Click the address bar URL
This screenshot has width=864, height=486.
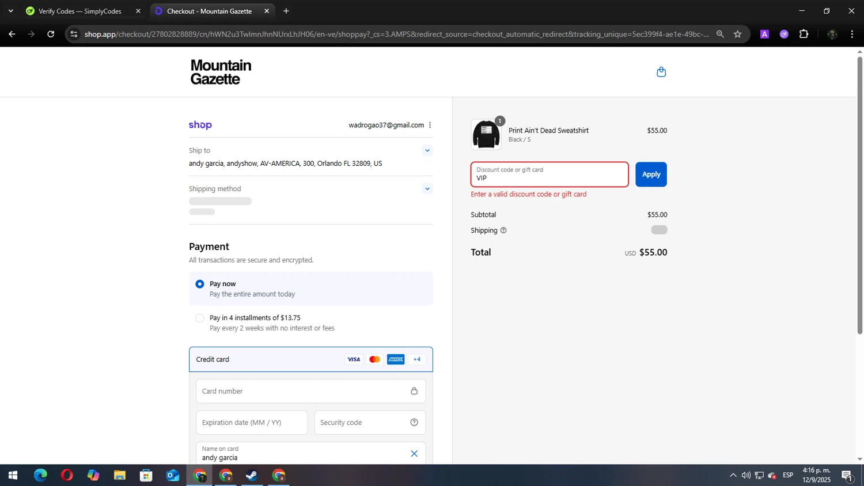396,34
